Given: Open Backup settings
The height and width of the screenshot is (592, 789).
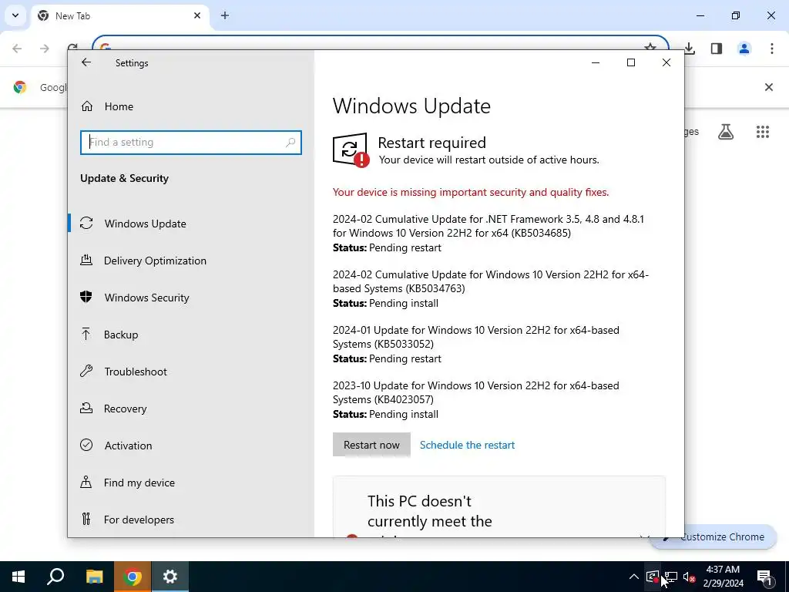Looking at the screenshot, I should pos(191,335).
